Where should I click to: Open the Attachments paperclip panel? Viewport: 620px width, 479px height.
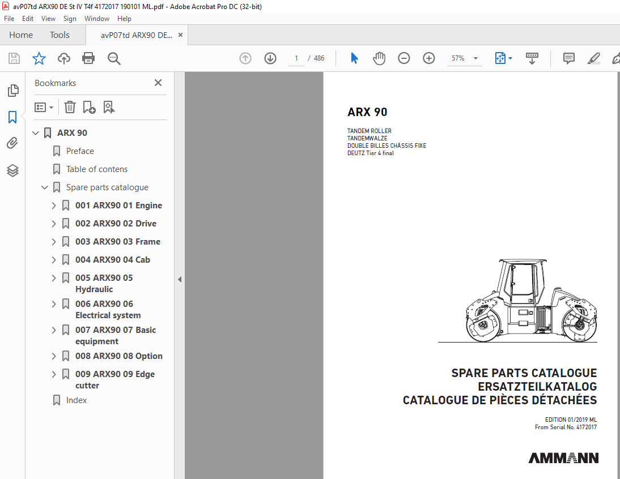tap(12, 143)
